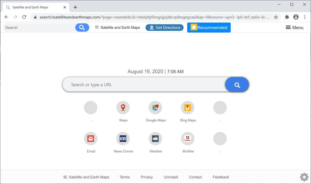Click the magnifier icon in the top search bar
The height and width of the screenshot is (184, 311).
(x=82, y=27)
